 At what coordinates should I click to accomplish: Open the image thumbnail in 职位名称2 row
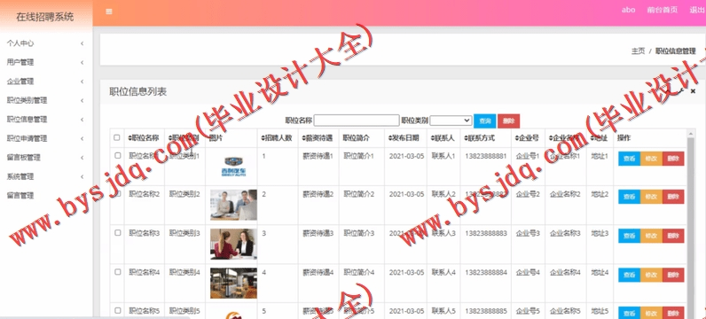coord(233,205)
